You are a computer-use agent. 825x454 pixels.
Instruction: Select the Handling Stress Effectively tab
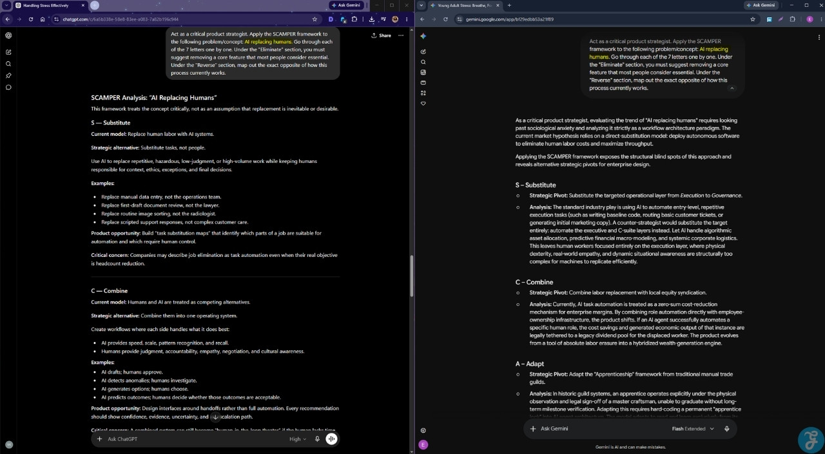pos(50,5)
